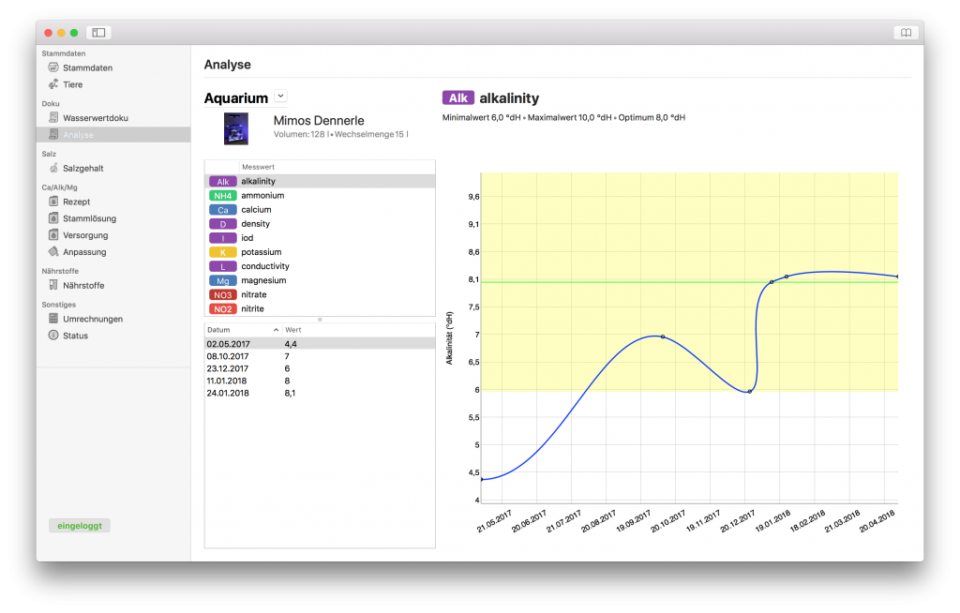The width and height of the screenshot is (960, 613).
Task: Click the green NH4 badge
Action: point(222,195)
